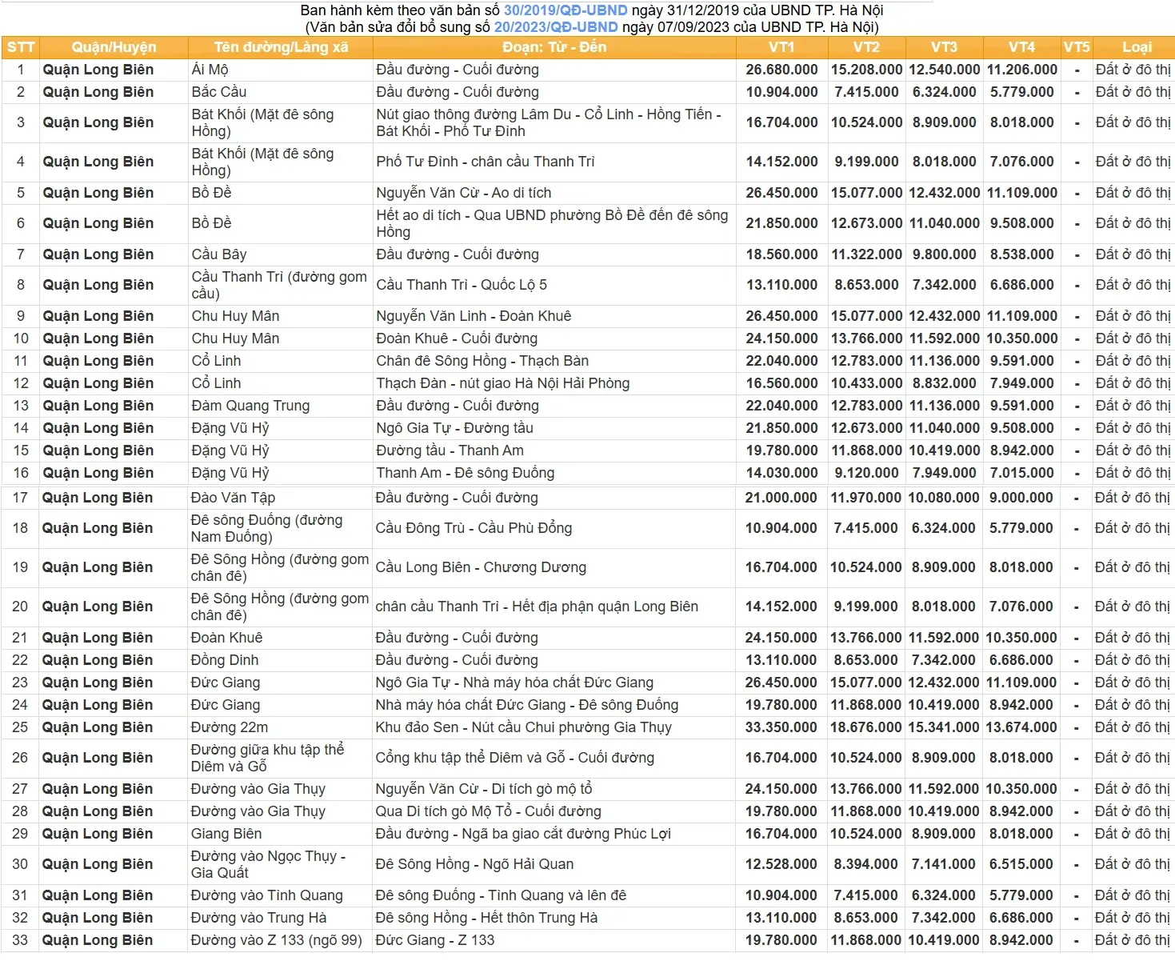Click the VT3 column header
Viewport: 1175px width, 965px height.
944,47
